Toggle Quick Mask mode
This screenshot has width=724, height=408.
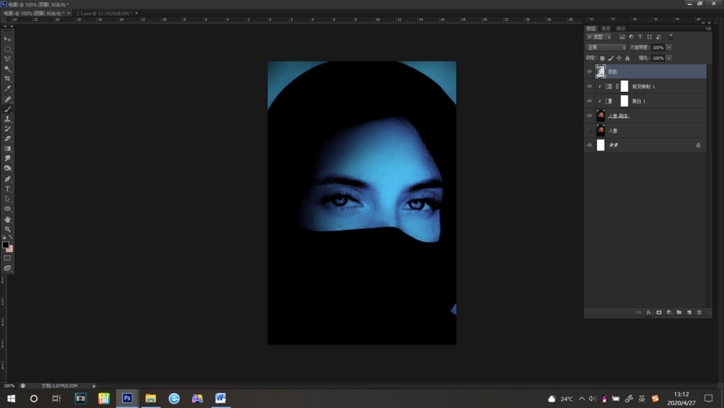[7, 258]
